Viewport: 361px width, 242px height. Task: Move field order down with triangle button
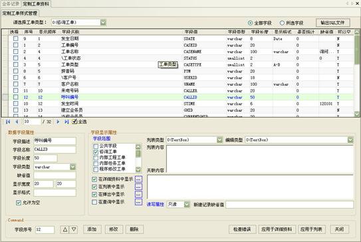click(x=73, y=229)
